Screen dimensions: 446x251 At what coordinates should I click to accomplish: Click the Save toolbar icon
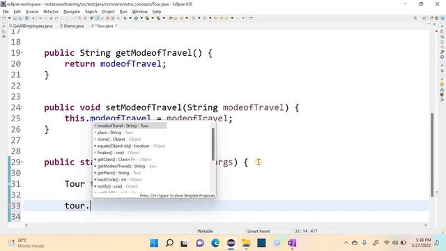[15, 18]
